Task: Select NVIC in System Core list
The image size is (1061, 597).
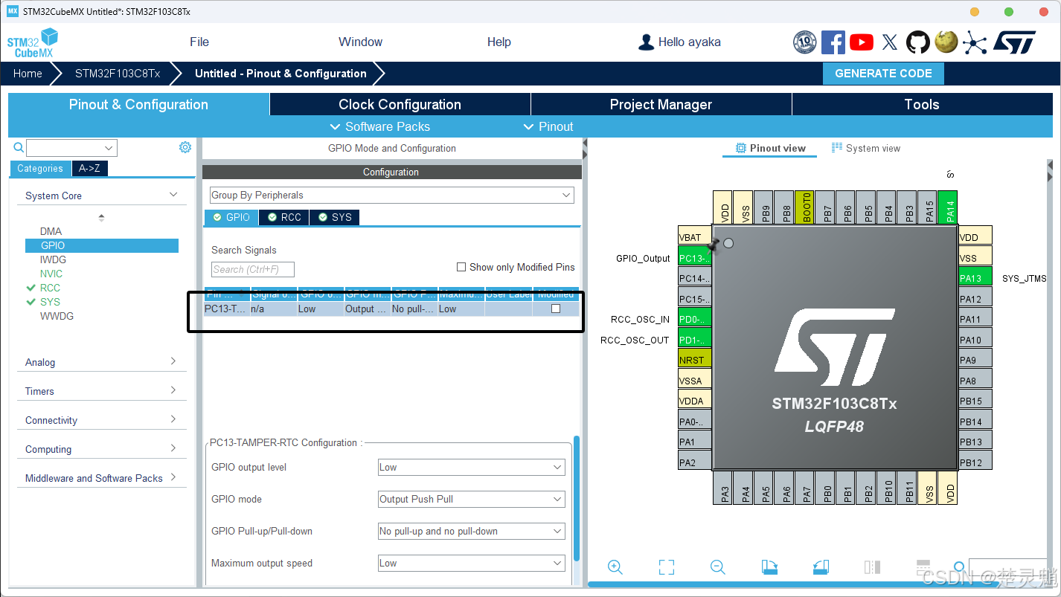Action: (x=51, y=274)
